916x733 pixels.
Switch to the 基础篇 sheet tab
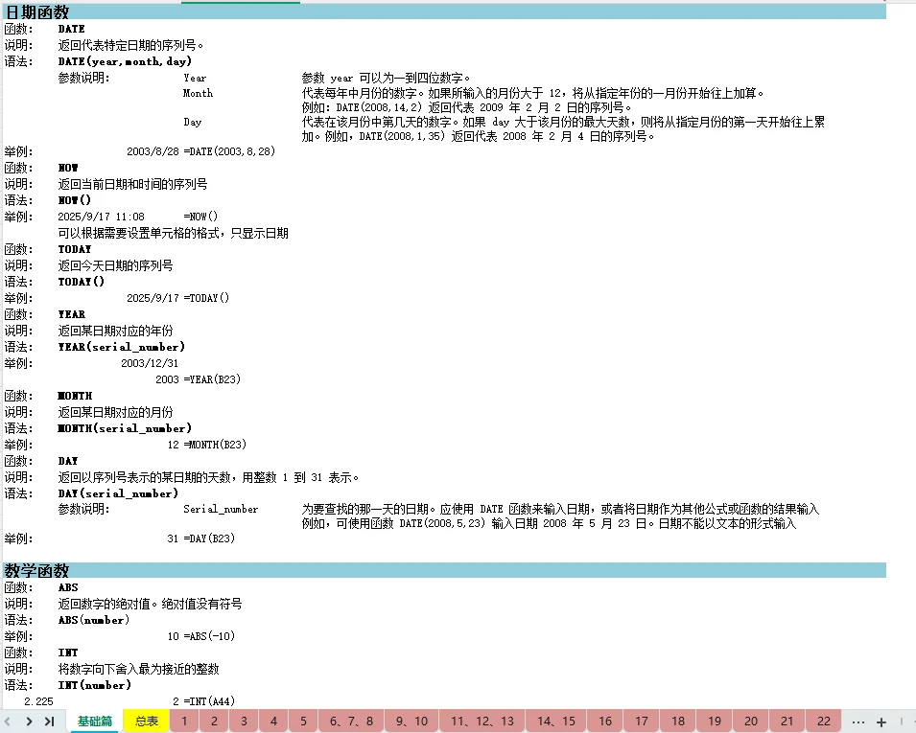93,721
